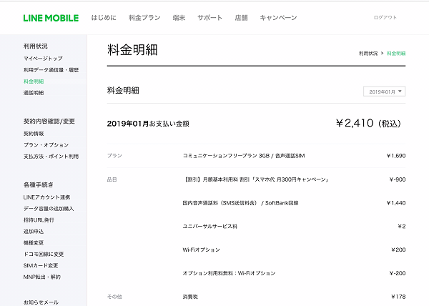Screen dimensions: 429x306
Task: Open MNP転出・解約 in the sidebar
Action: pos(42,277)
